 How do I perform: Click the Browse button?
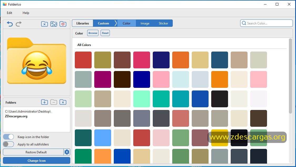click(93, 33)
